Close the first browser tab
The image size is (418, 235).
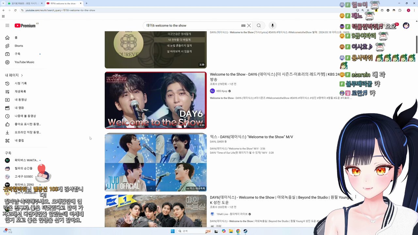tap(42, 3)
